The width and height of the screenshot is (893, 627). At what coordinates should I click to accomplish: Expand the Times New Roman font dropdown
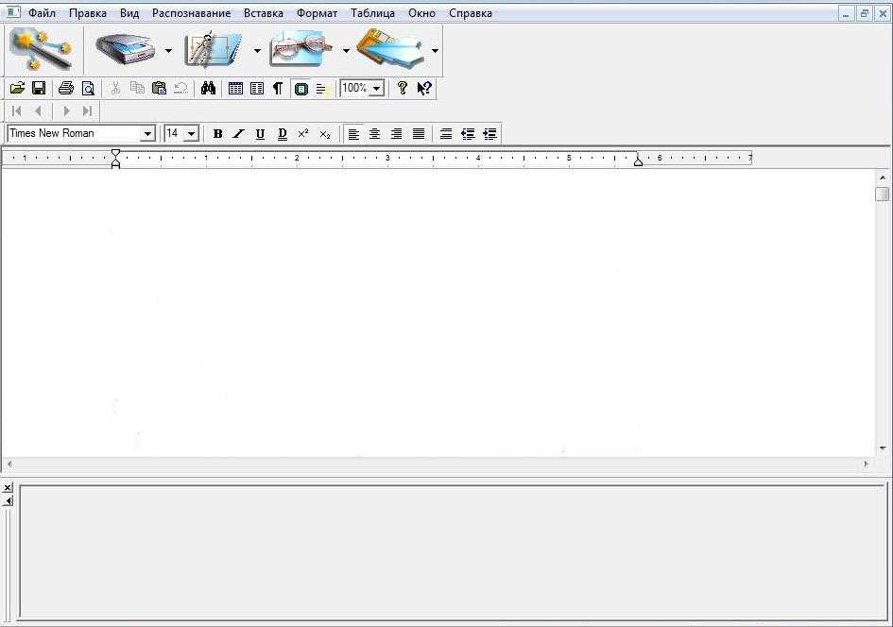point(147,134)
